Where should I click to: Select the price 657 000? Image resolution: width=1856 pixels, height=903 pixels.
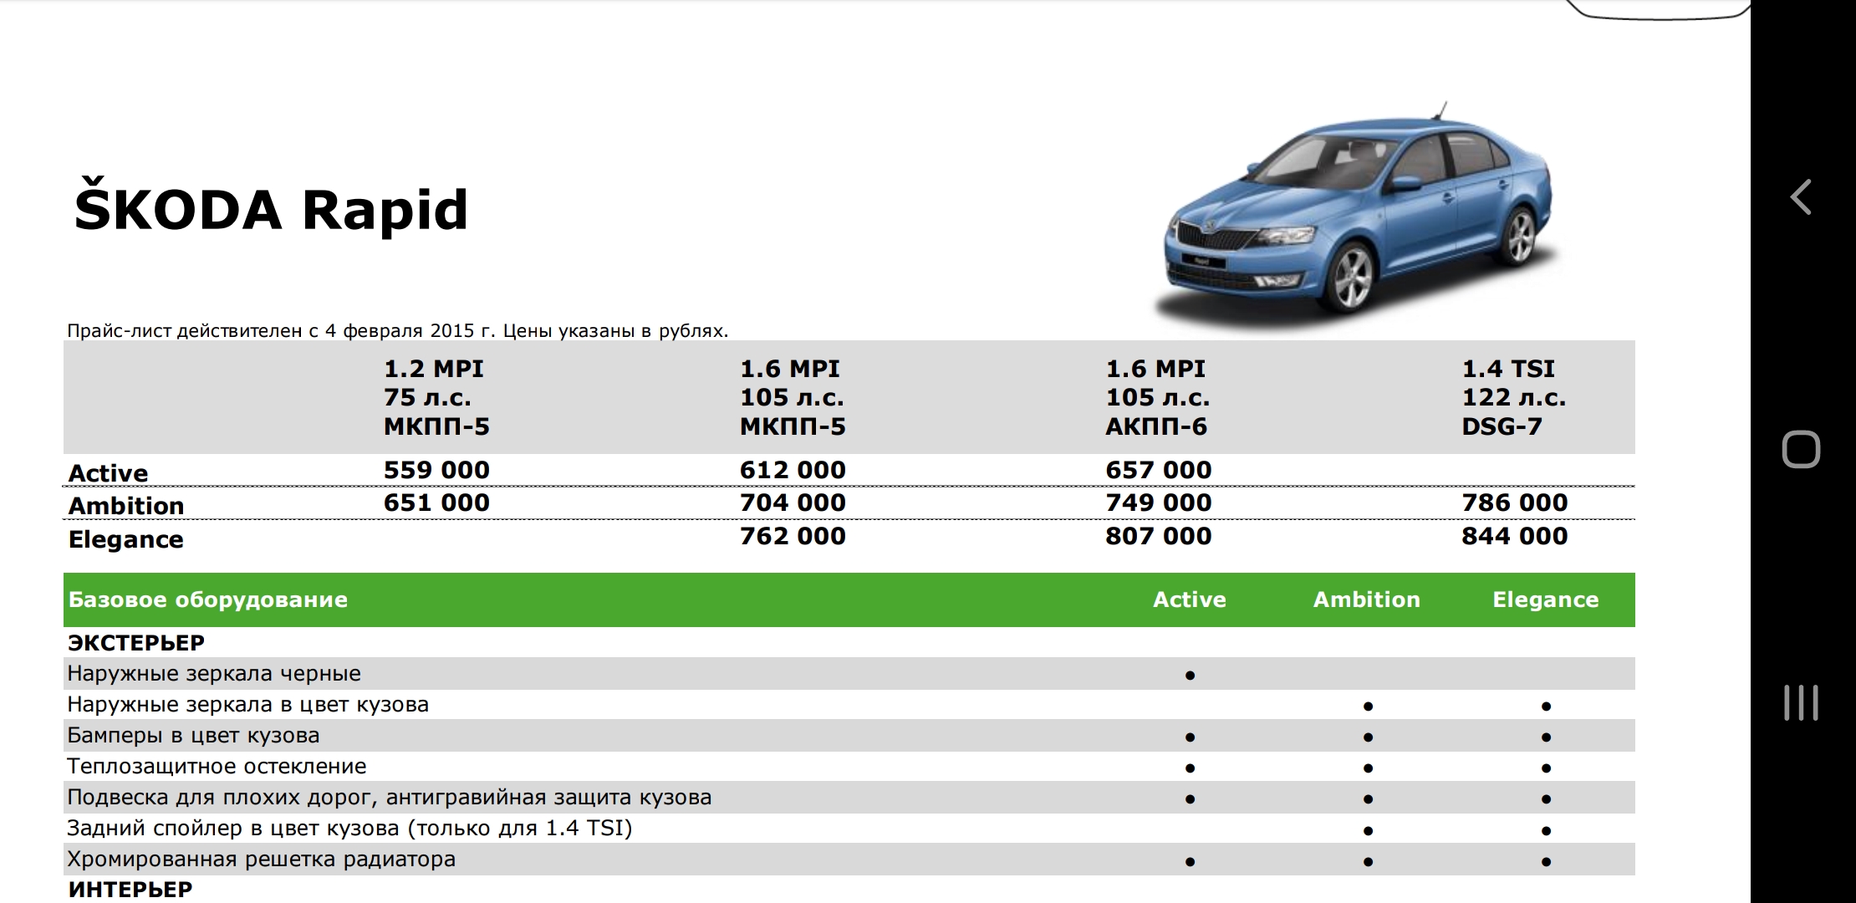click(x=1158, y=470)
